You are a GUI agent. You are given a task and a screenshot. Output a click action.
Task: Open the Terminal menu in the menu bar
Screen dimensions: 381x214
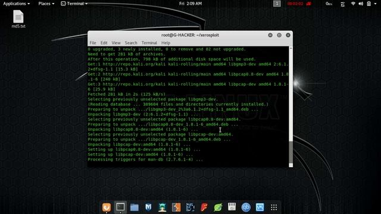coord(149,43)
